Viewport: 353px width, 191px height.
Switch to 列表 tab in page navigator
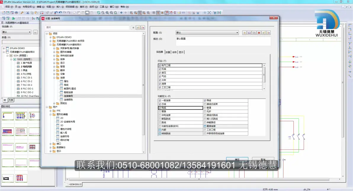pyautogui.click(x=11, y=100)
